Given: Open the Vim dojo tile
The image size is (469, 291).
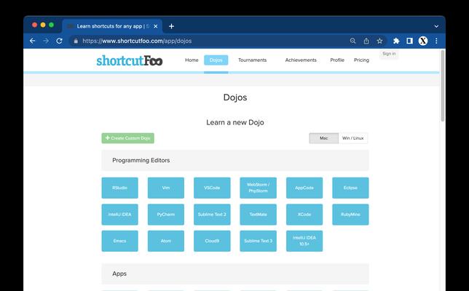Looking at the screenshot, I should pyautogui.click(x=166, y=188).
